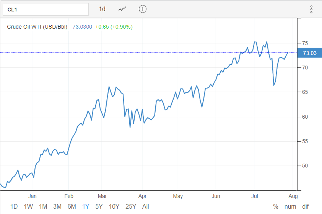Toggle dif difference scale mode
Viewport: 322px width, 214px height.
click(x=305, y=207)
